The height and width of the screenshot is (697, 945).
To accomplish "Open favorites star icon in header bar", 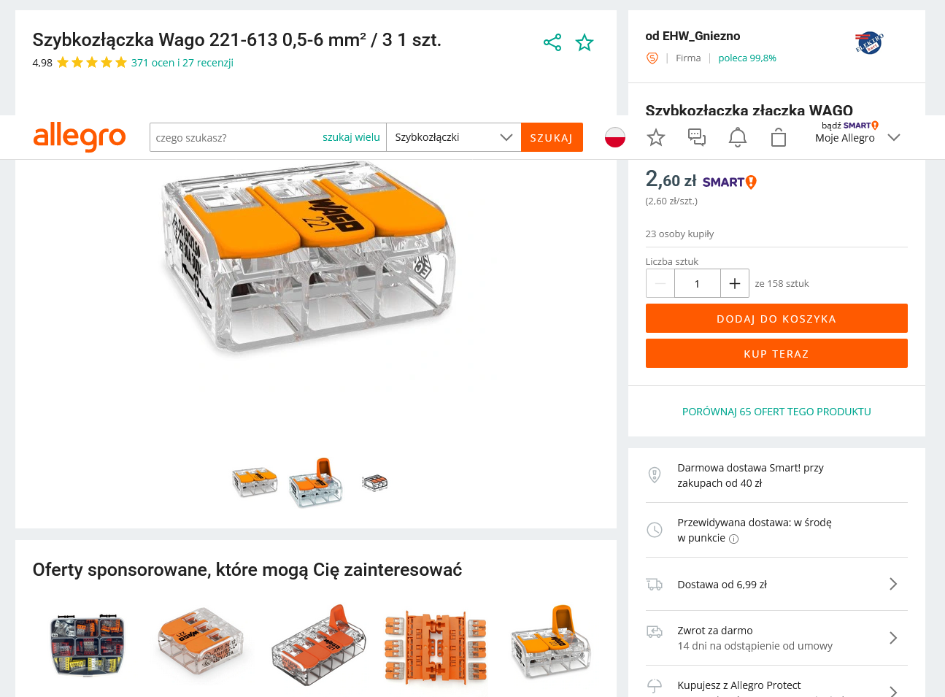I will click(656, 137).
